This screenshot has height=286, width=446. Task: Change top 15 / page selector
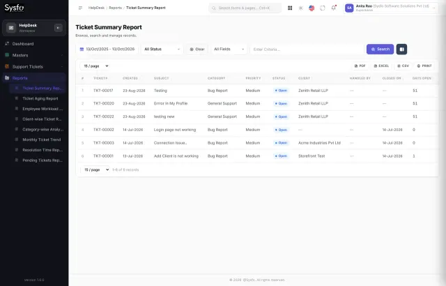coord(95,66)
